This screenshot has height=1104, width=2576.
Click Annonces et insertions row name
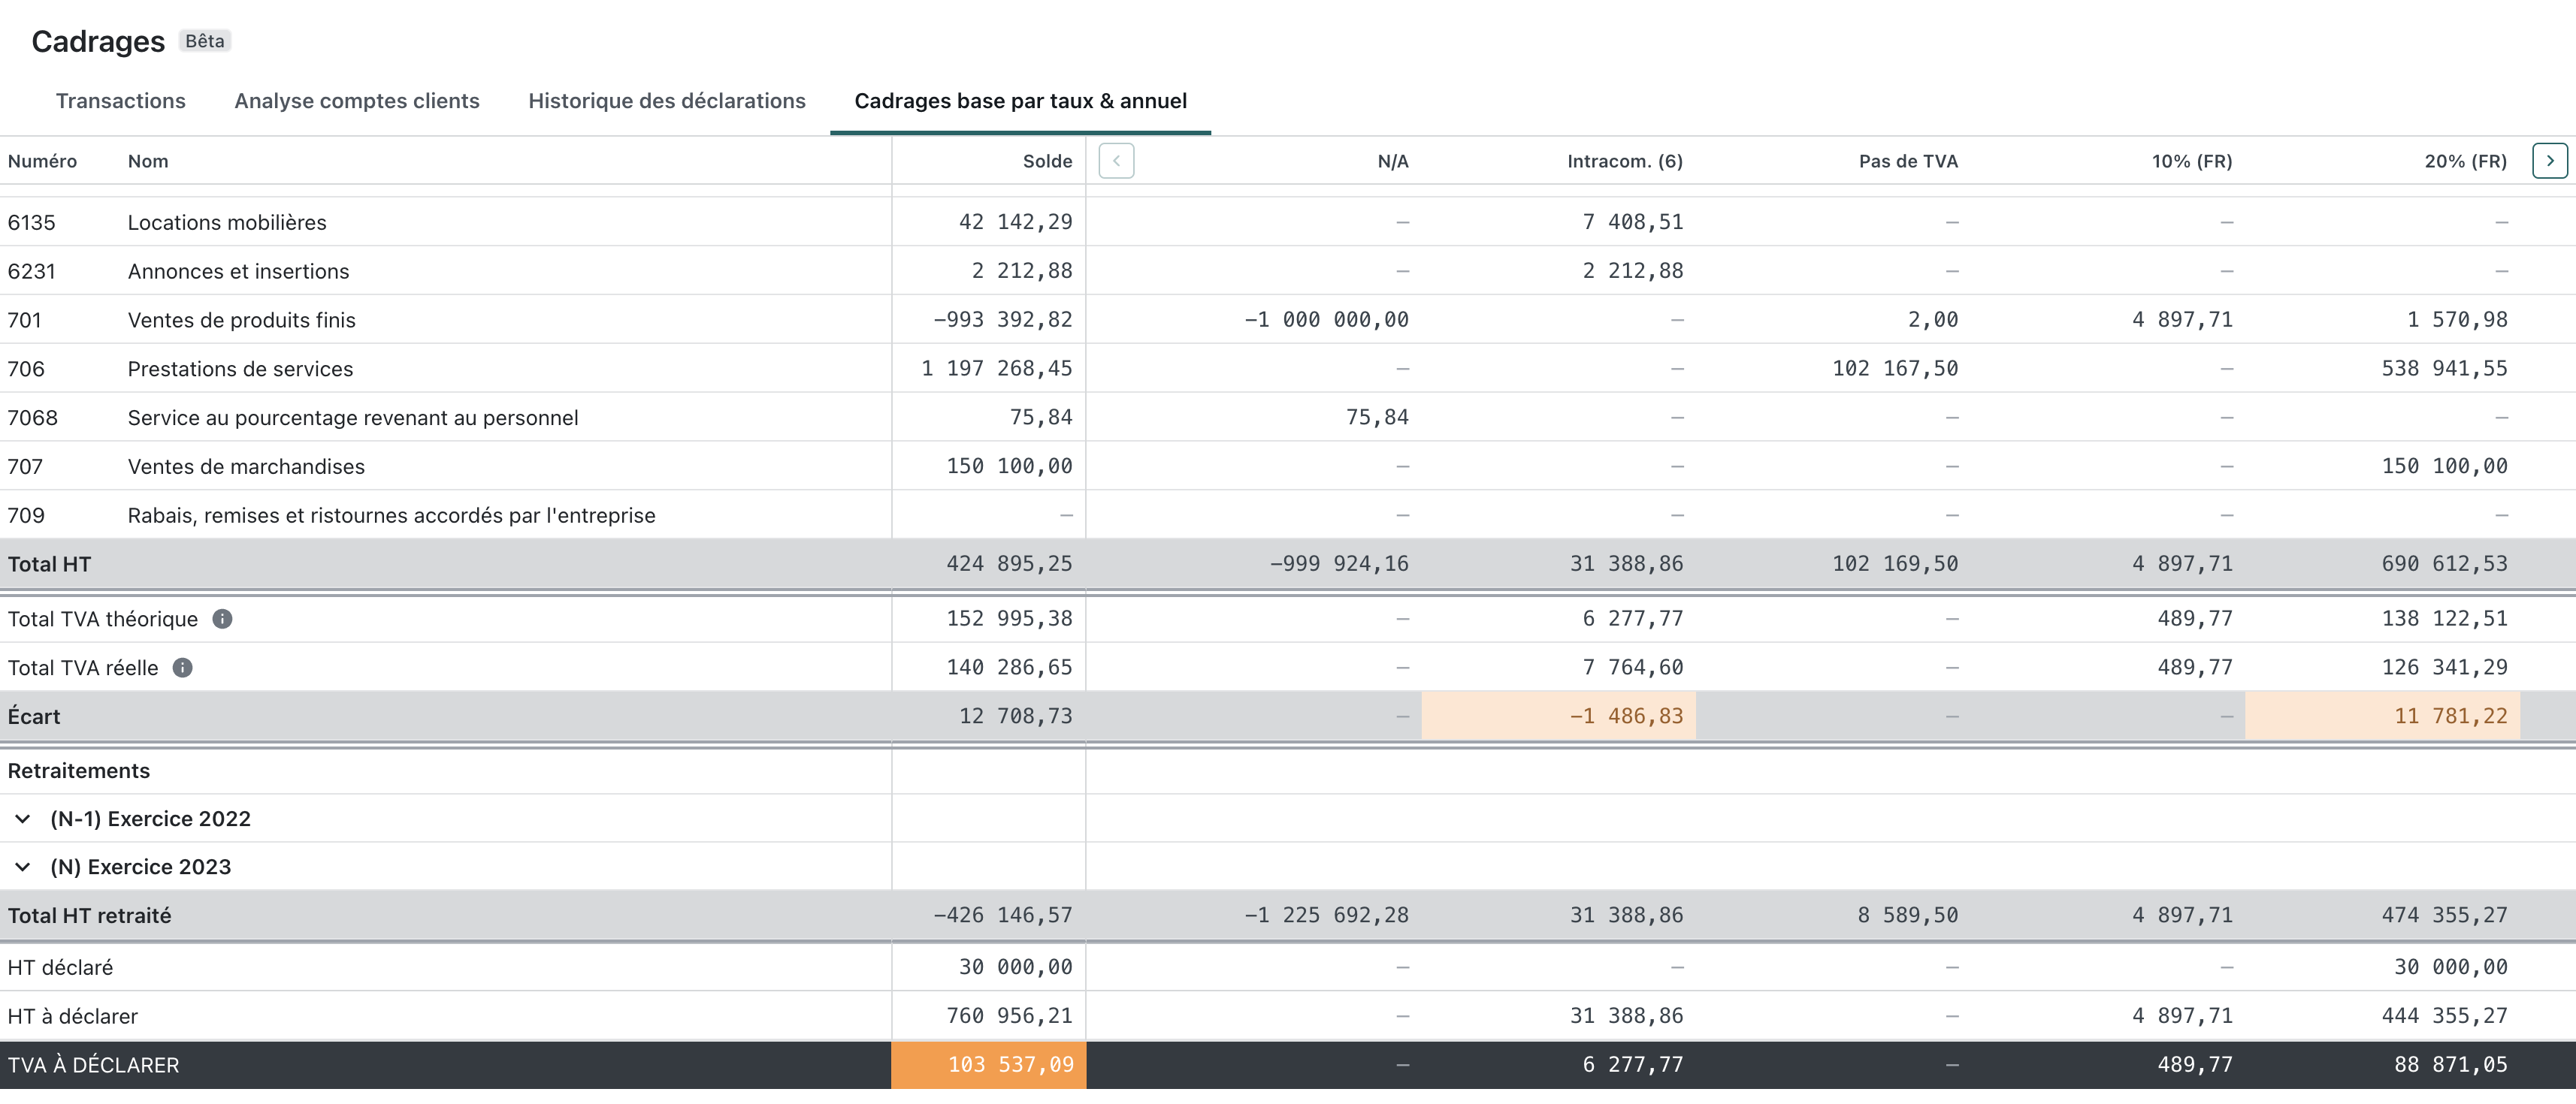(238, 272)
